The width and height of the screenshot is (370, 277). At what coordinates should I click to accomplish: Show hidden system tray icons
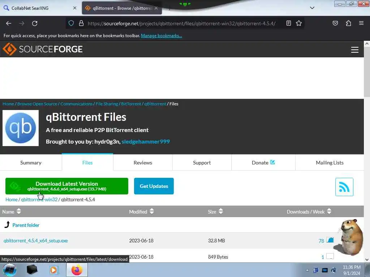tap(307, 270)
